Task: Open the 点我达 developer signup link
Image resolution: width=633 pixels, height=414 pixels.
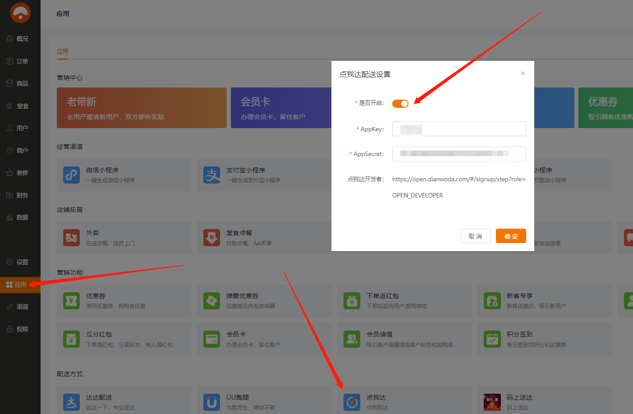Action: 459,179
